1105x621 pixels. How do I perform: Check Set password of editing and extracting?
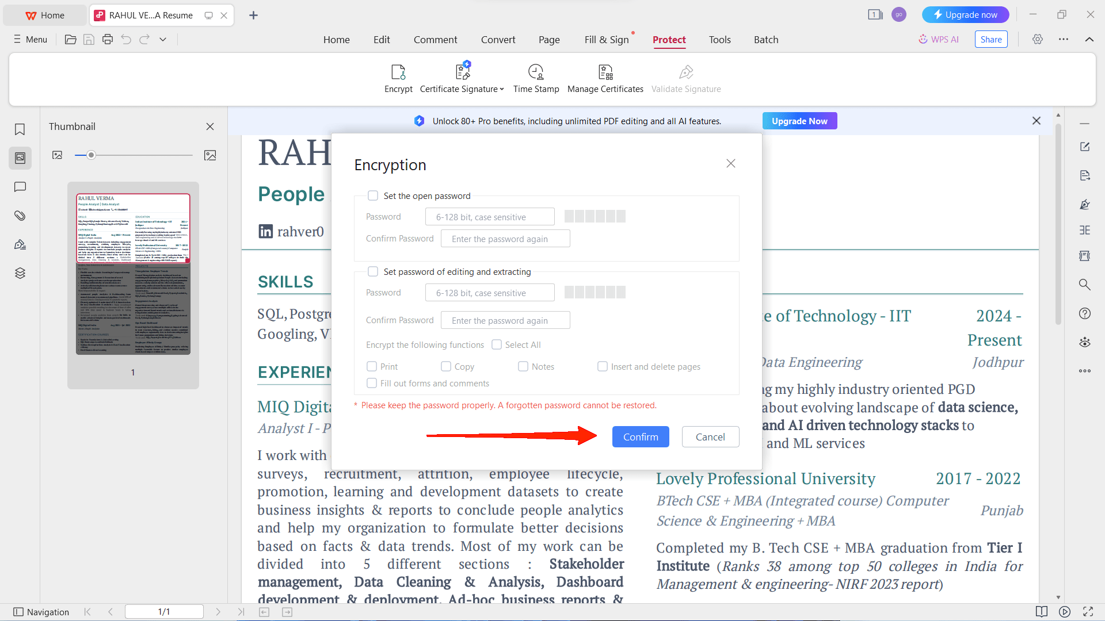(x=373, y=272)
